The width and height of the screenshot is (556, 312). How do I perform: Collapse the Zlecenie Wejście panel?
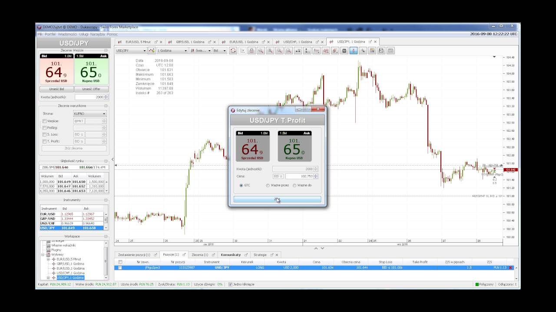click(x=106, y=50)
